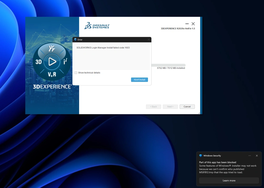The height and width of the screenshot is (188, 264).
Task: Close the Error dialog
Action: [148, 40]
